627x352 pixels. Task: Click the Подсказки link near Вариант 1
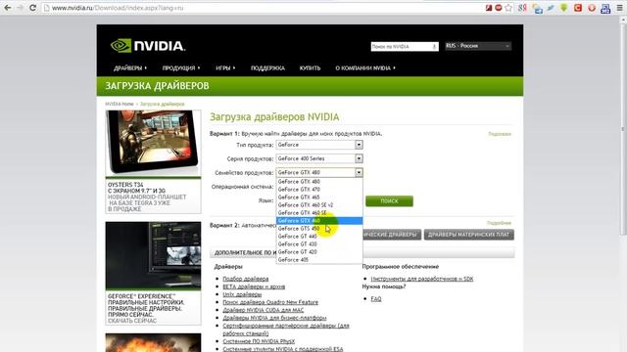(500, 134)
